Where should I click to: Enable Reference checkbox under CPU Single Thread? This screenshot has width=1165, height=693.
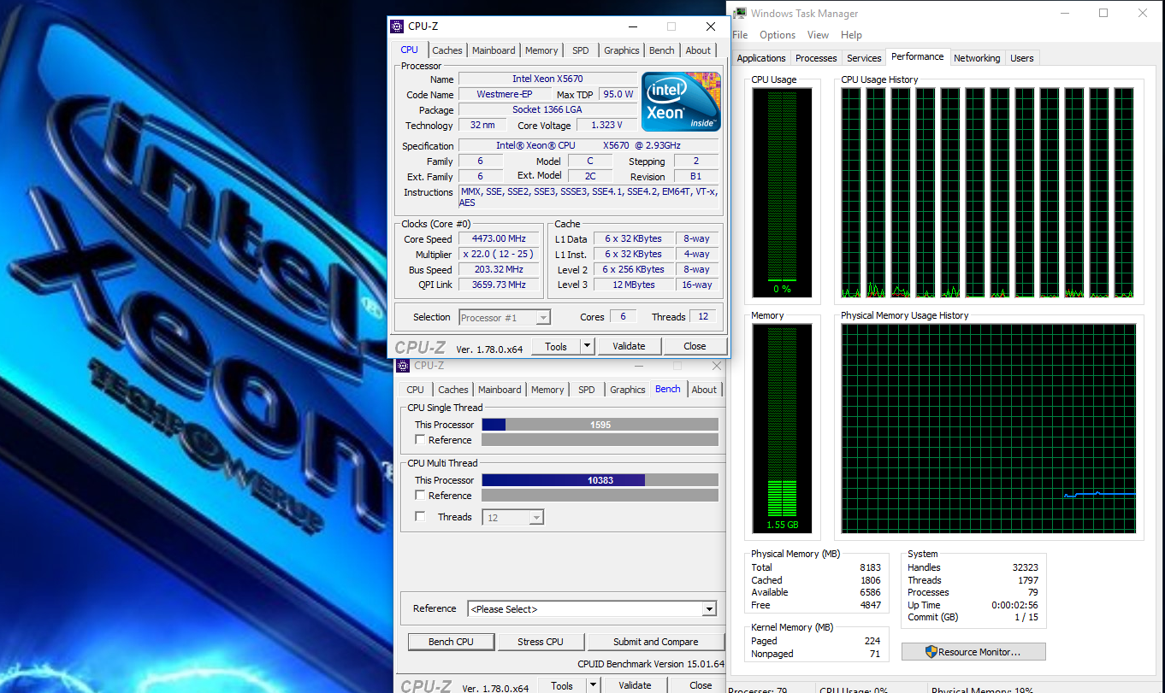tap(420, 439)
